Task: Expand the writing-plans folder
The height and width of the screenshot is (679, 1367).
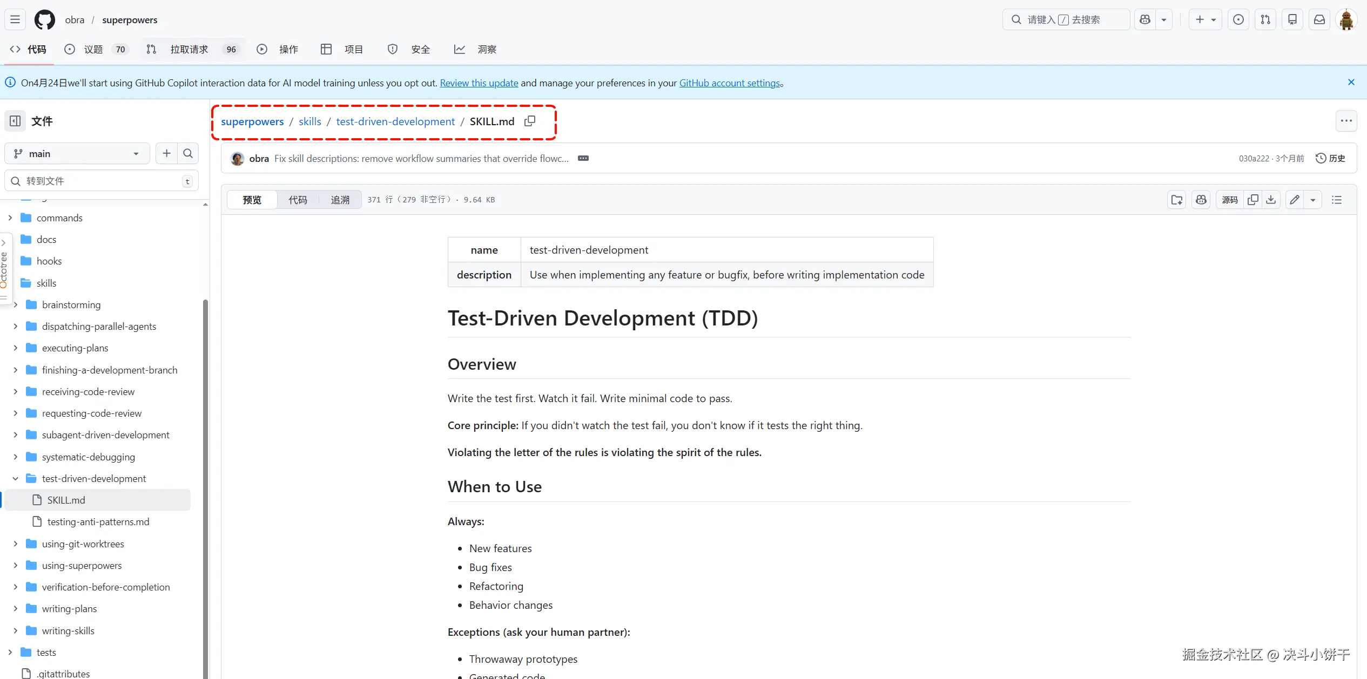Action: (15, 609)
